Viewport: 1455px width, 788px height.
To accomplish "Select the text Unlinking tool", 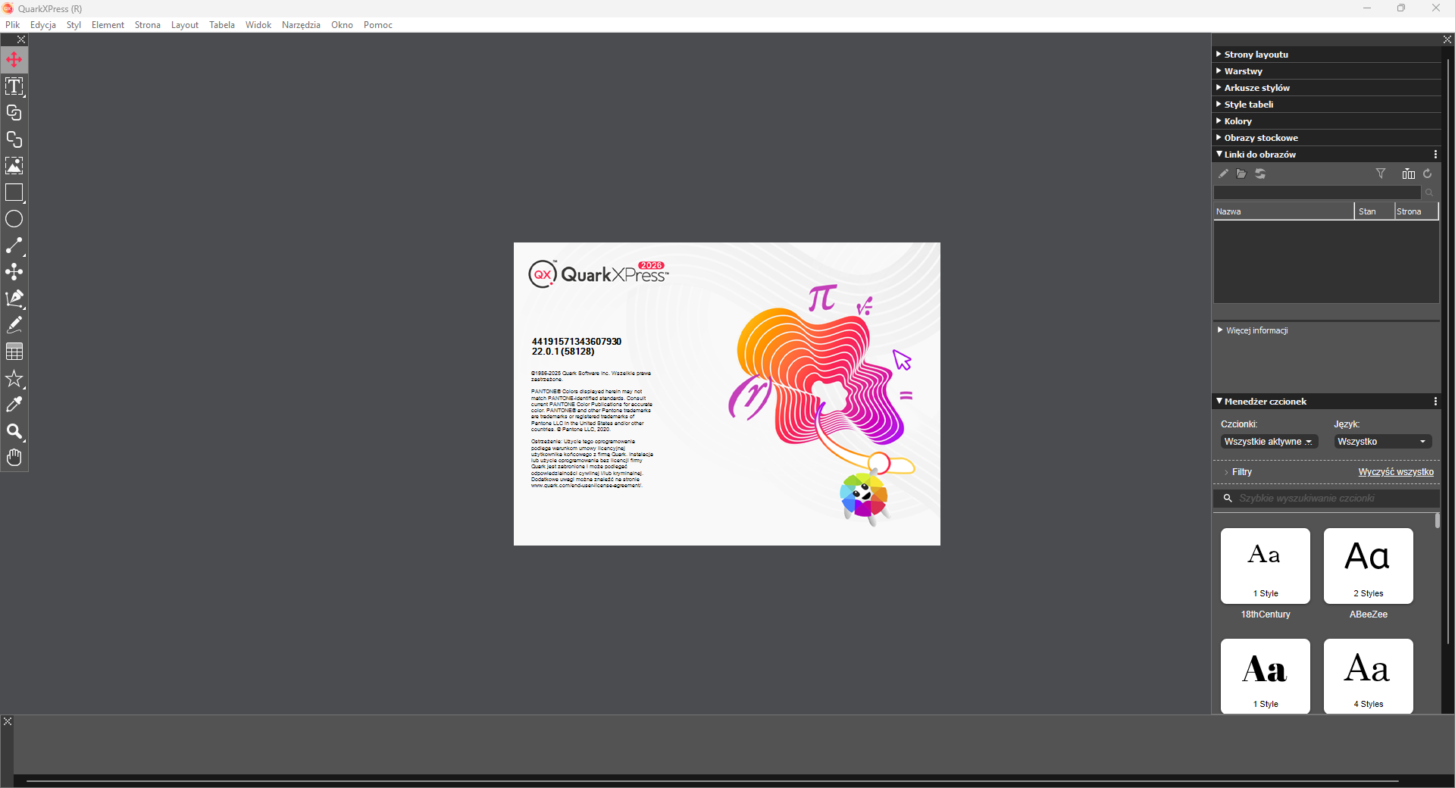I will 14,139.
